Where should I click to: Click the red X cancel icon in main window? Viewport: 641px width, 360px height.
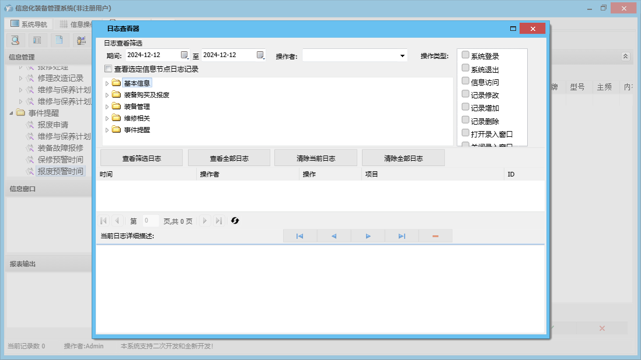click(x=602, y=328)
